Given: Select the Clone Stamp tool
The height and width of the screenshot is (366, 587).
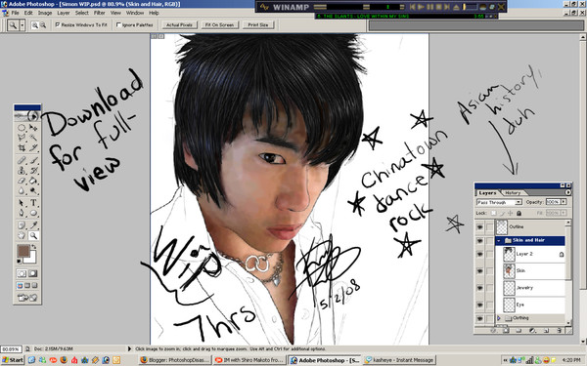Looking at the screenshot, I should (x=22, y=171).
